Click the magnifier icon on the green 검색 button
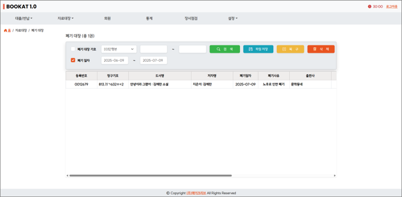This screenshot has width=402, height=197. click(218, 49)
